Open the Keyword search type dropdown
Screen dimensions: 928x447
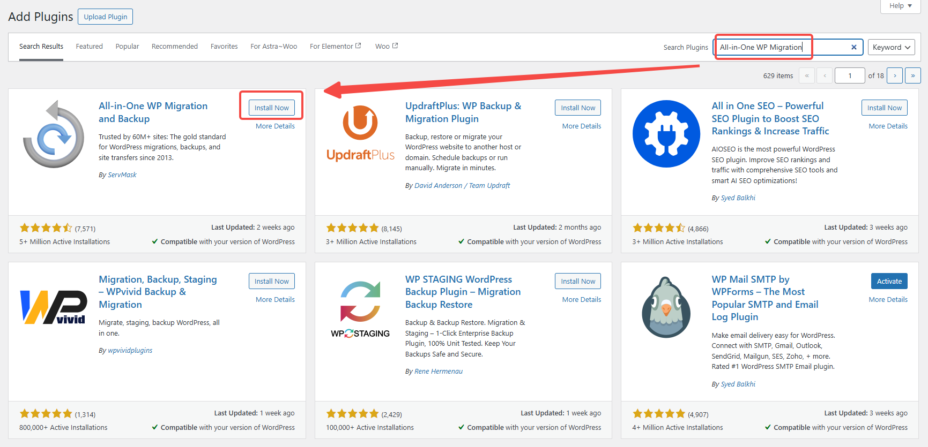pos(891,47)
